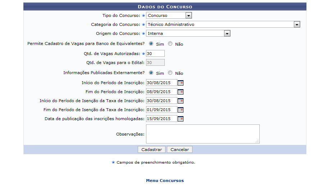Open calendar for Fim do Período de Isenção

181,110
